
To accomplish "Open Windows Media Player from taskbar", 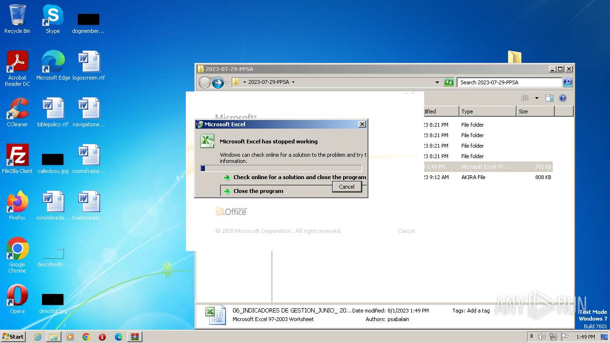I will (x=70, y=337).
